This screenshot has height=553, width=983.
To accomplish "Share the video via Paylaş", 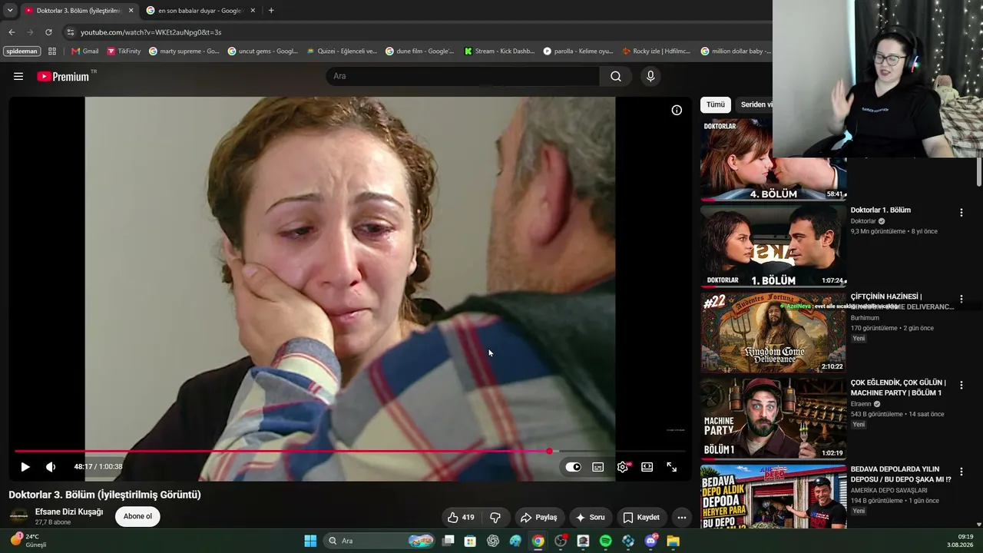I will tap(538, 517).
